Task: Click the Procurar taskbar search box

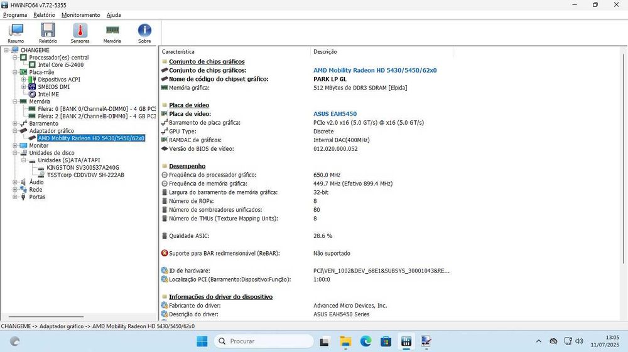Action: coord(264,341)
